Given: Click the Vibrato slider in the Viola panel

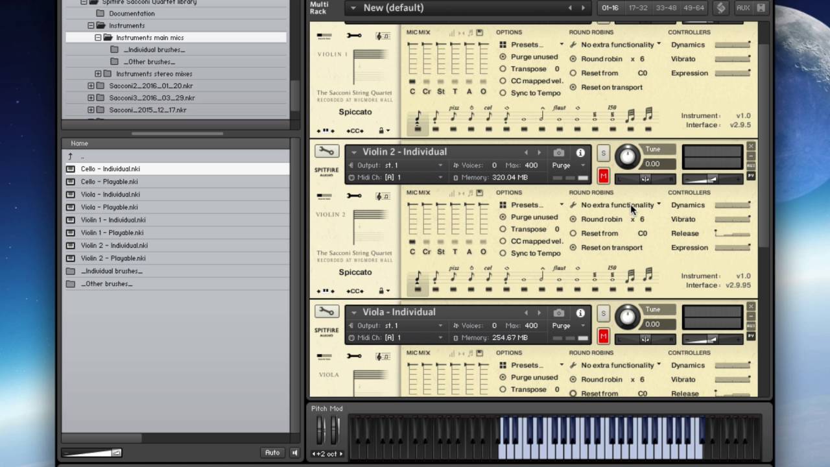Looking at the screenshot, I should pyautogui.click(x=733, y=379).
